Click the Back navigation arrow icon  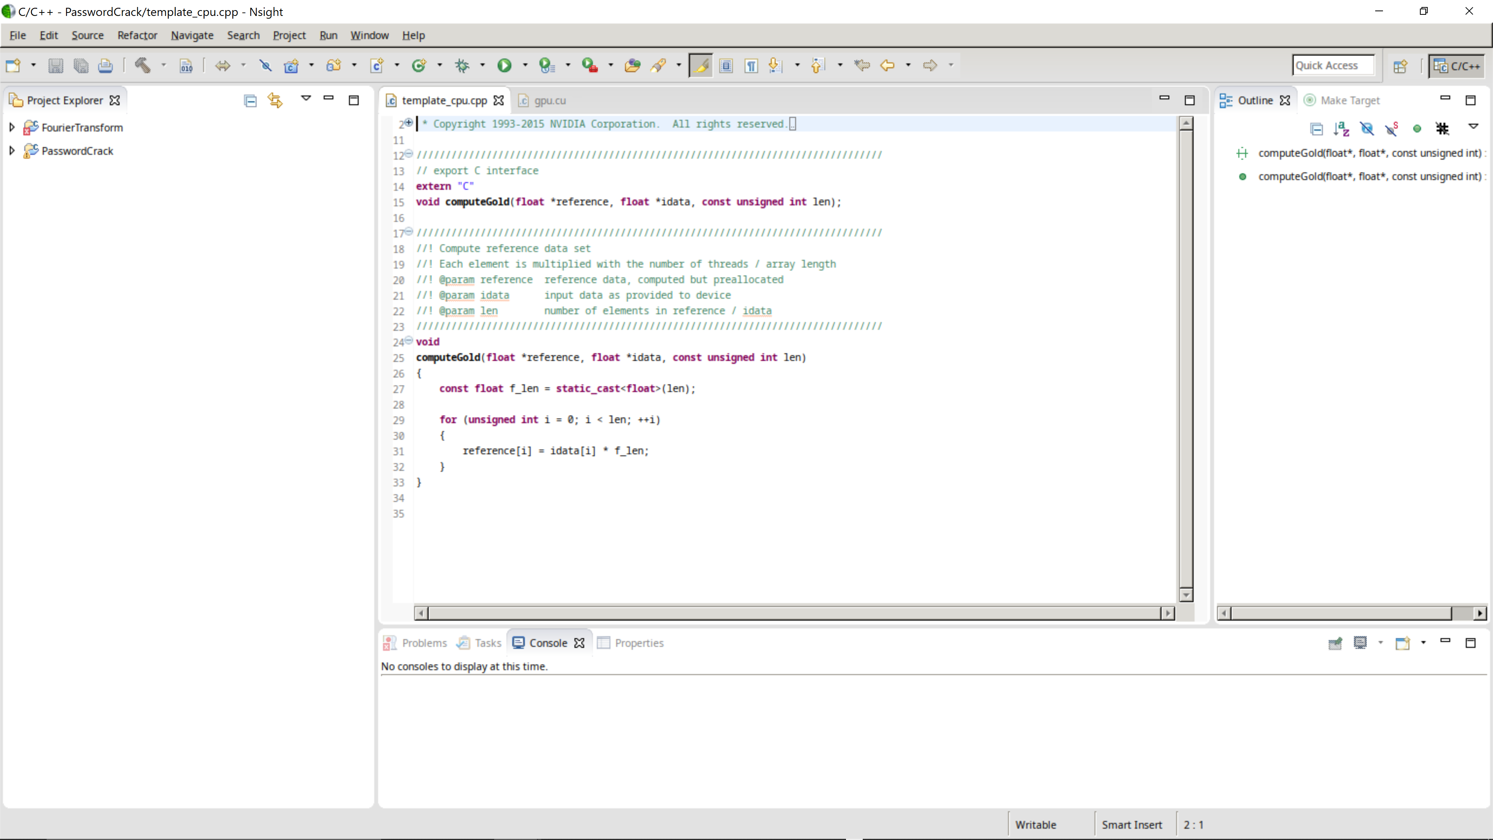point(887,65)
